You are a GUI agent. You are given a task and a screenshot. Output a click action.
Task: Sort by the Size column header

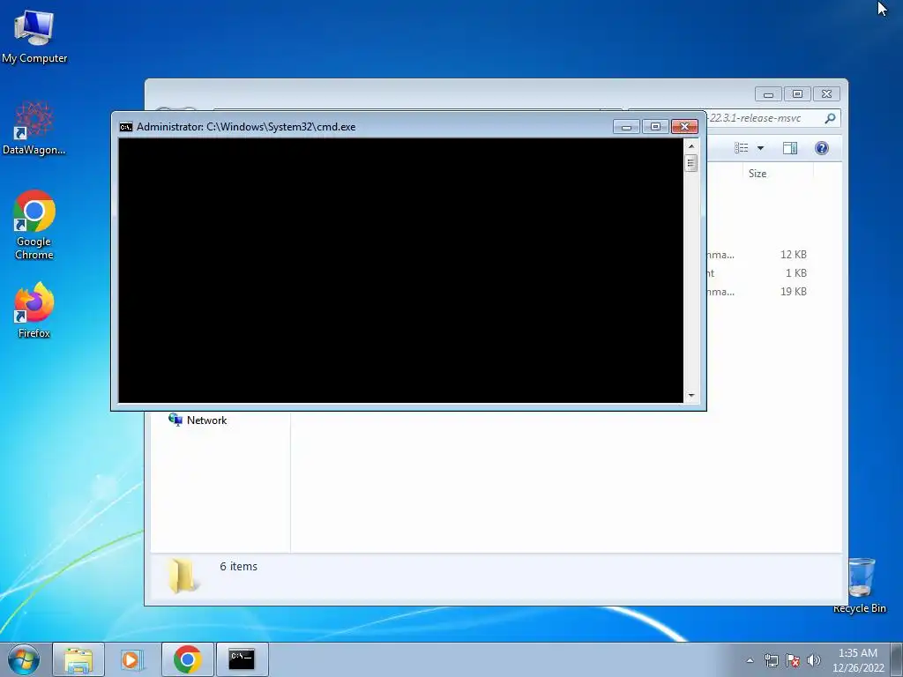click(x=778, y=174)
